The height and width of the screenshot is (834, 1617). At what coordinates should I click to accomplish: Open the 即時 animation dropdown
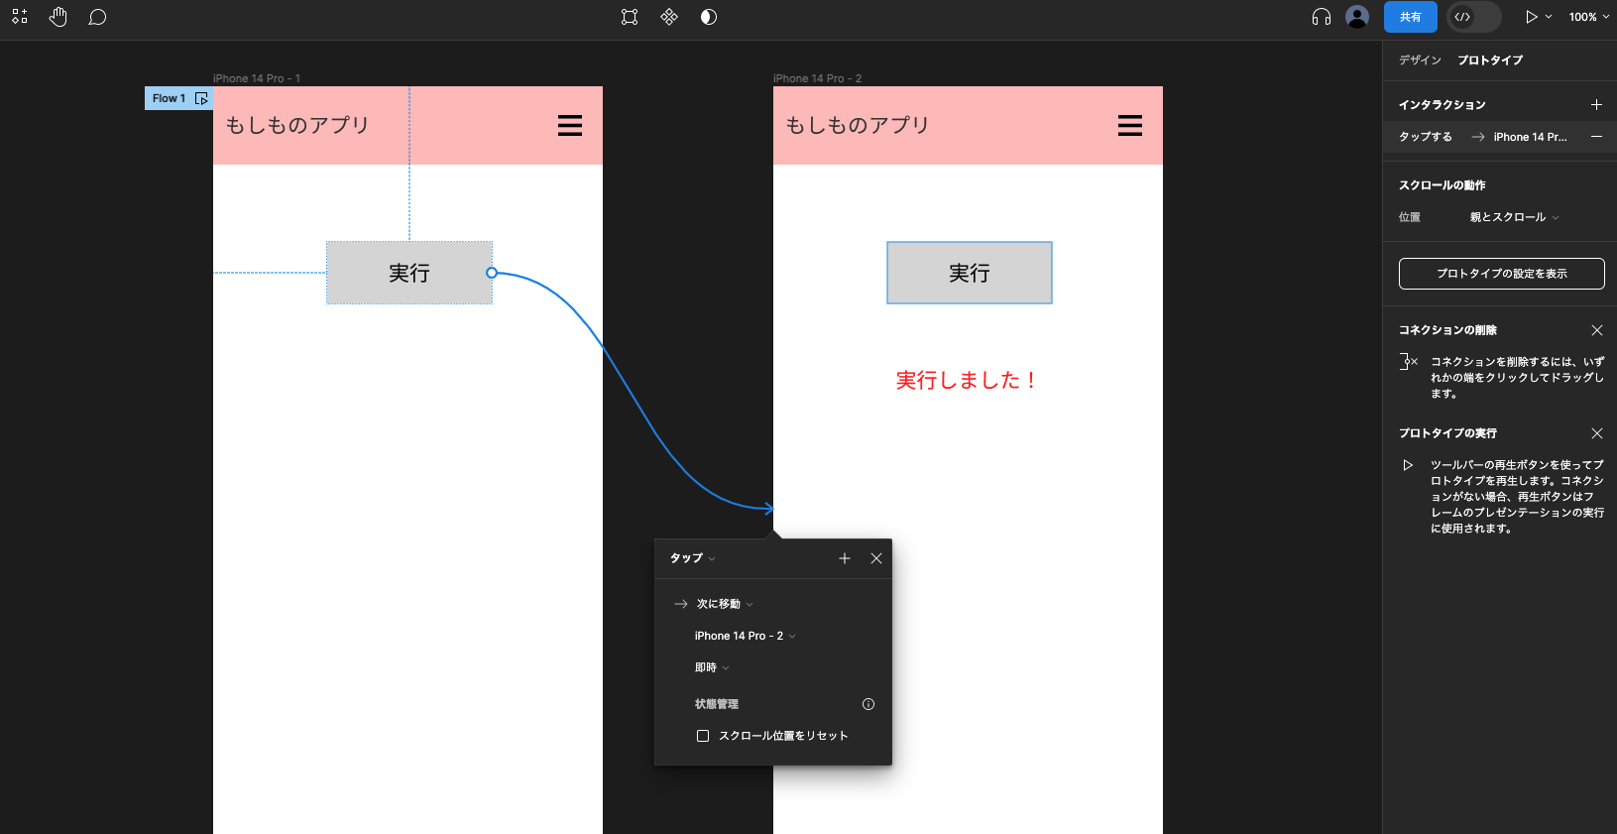[712, 667]
